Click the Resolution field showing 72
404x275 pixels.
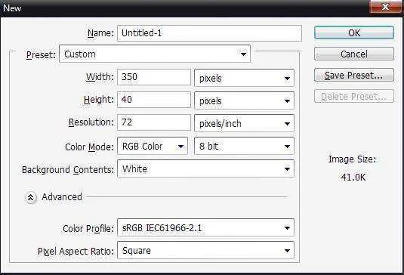tap(154, 122)
